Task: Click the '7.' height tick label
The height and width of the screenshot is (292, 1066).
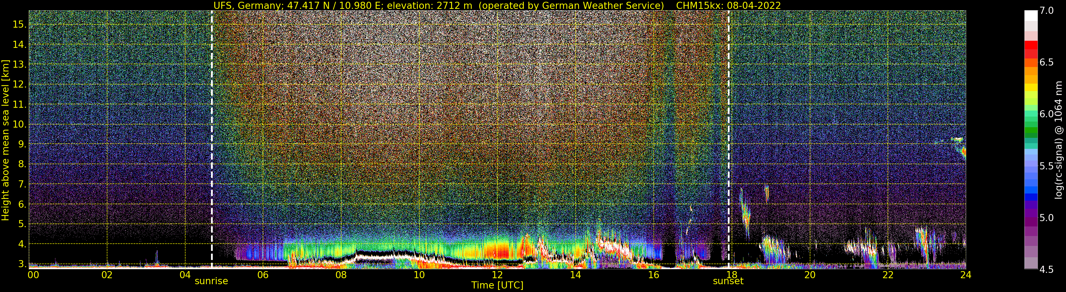Action: (x=22, y=184)
